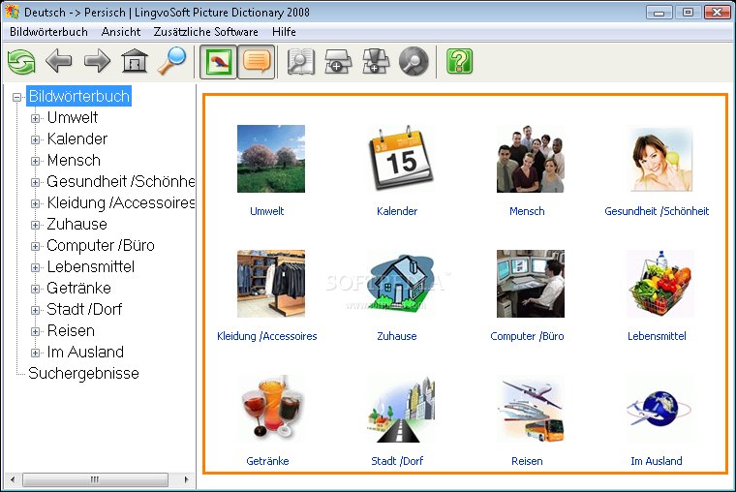Open the Kleidung /Accessoires link
Screen dimensions: 736x492
coord(266,336)
